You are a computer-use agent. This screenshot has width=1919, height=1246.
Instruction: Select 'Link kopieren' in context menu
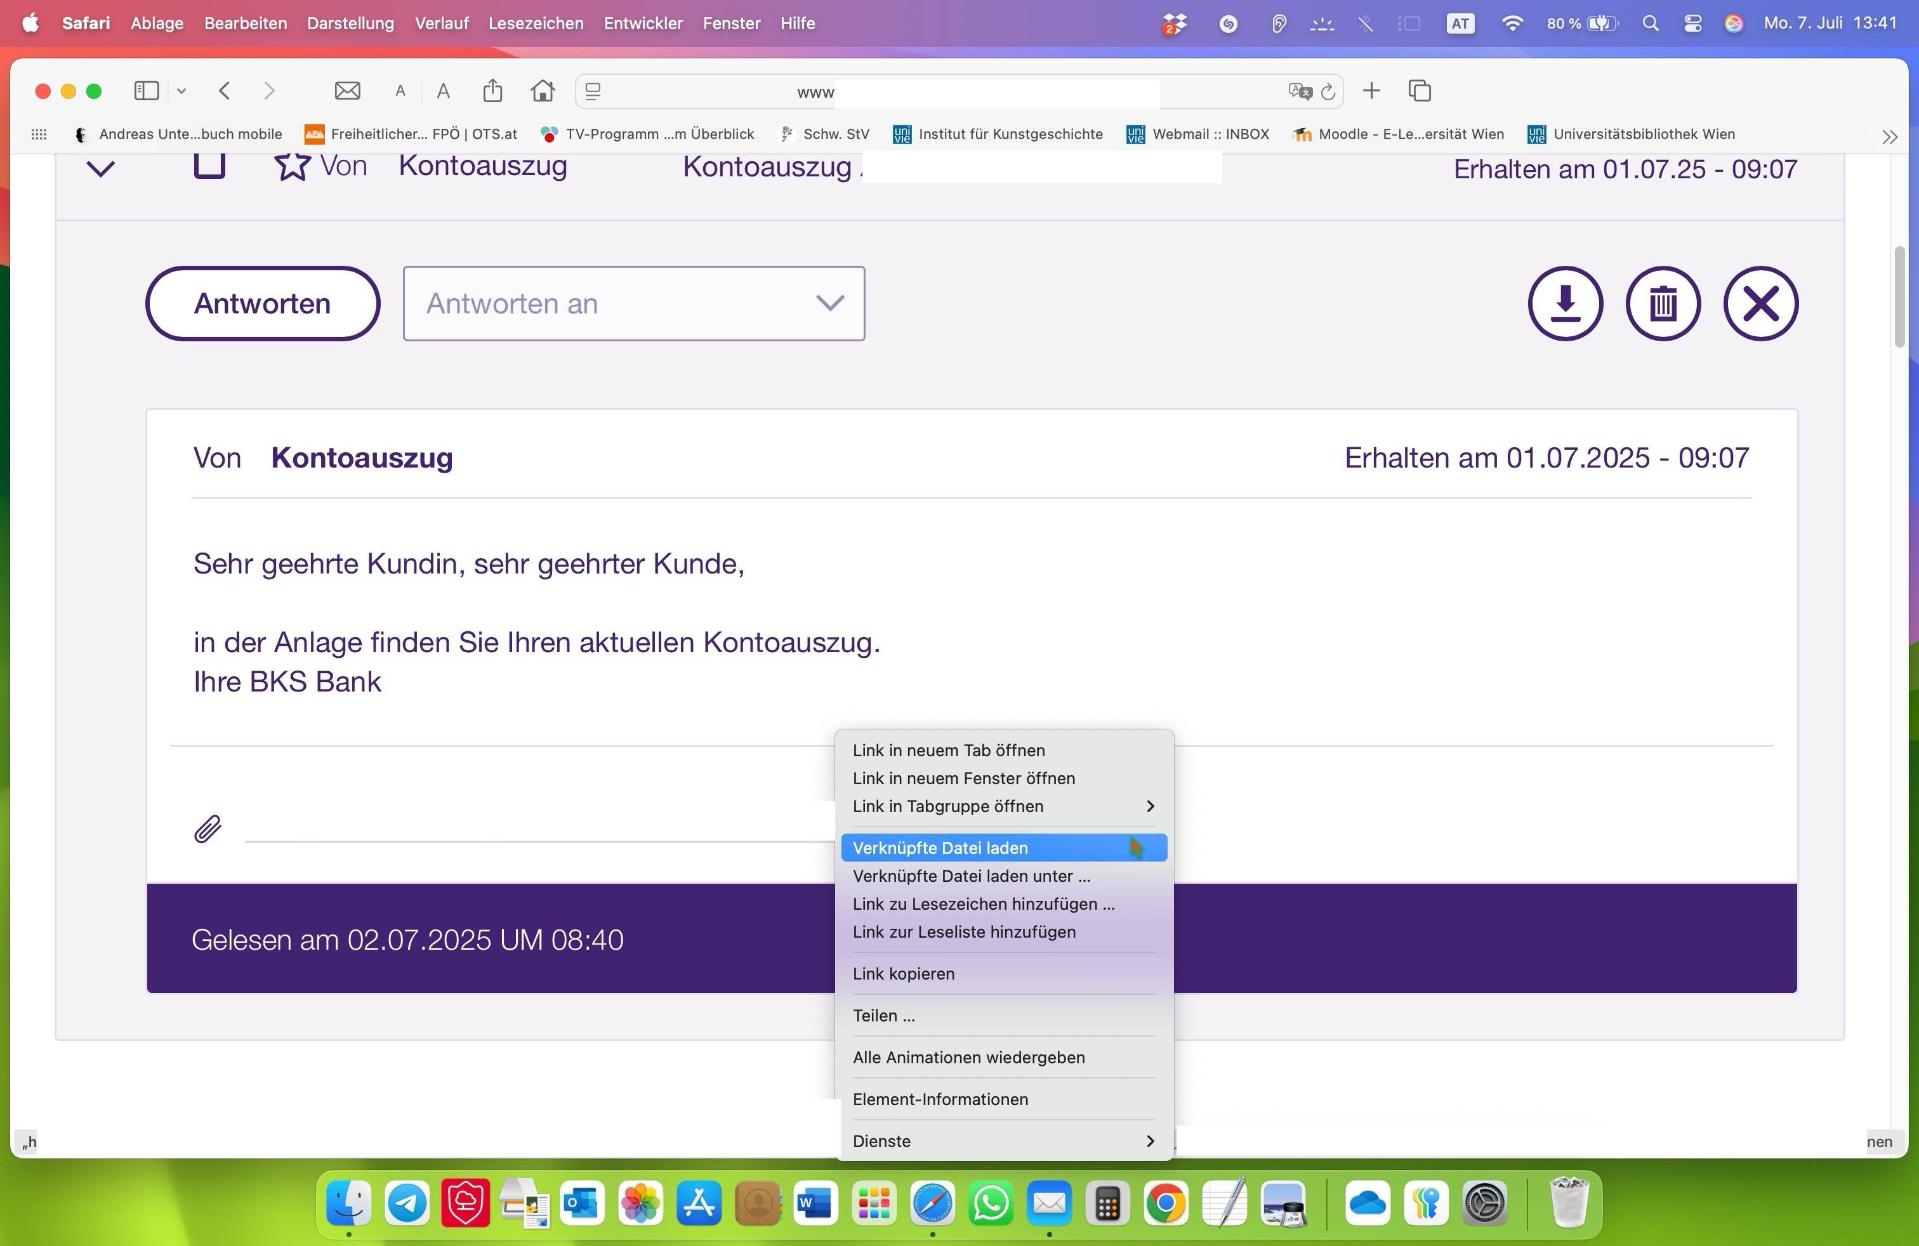tap(903, 974)
